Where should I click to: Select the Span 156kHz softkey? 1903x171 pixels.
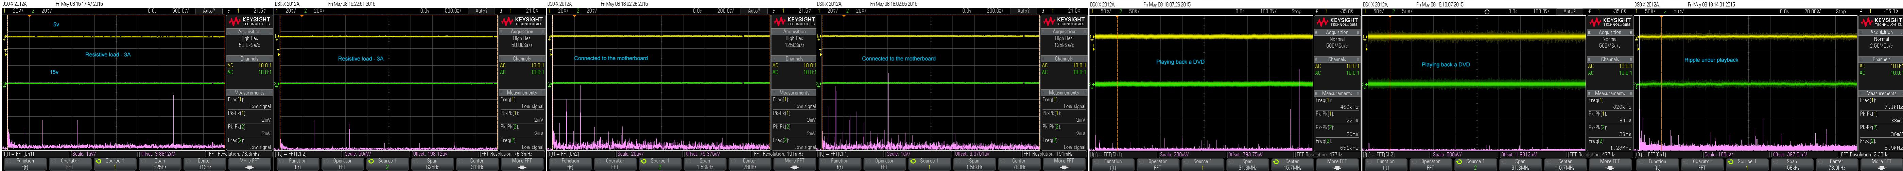(1792, 164)
